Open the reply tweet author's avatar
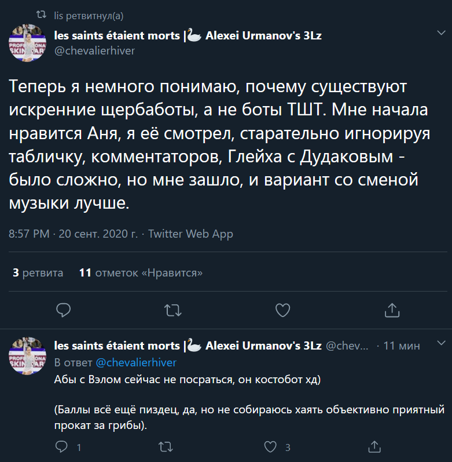Viewport: 452px width, 462px height. pyautogui.click(x=27, y=356)
